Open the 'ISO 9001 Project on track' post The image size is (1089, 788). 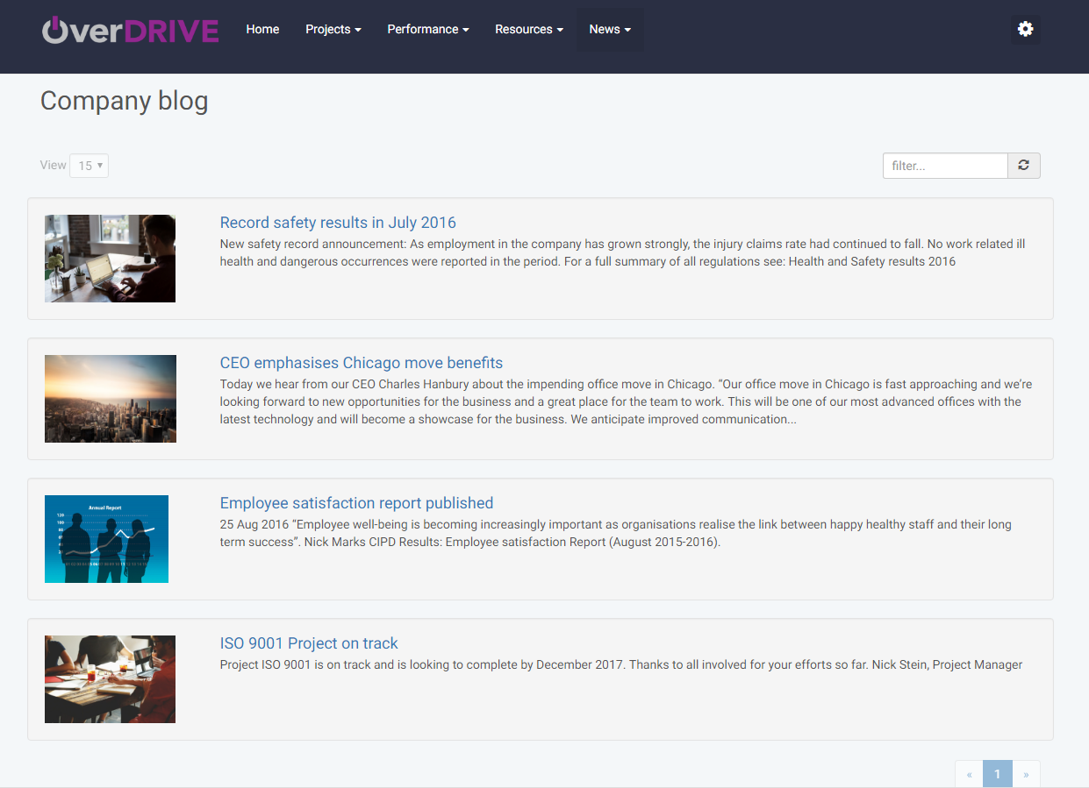[309, 642]
